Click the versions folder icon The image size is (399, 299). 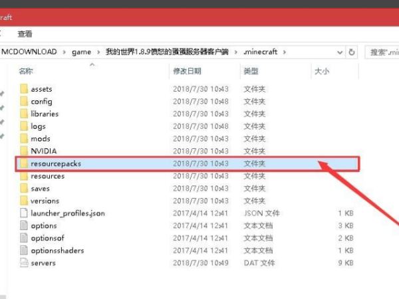[x=24, y=201]
